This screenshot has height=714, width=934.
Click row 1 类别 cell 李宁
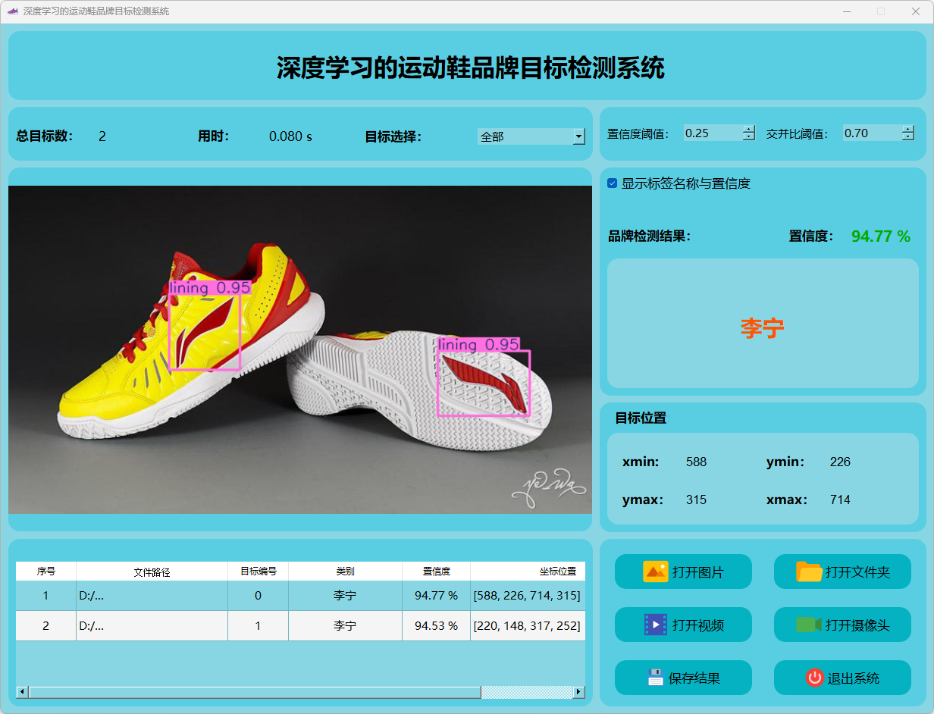click(x=346, y=596)
